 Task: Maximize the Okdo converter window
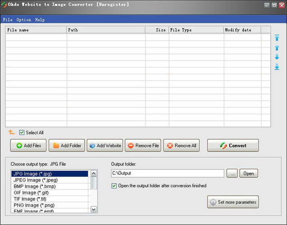coord(274,5)
